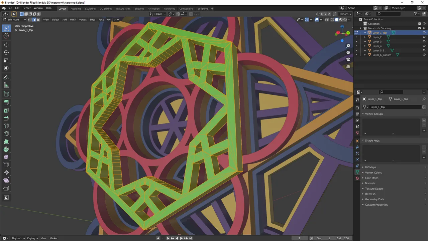
Task: Open the Render menu
Action: (27, 8)
